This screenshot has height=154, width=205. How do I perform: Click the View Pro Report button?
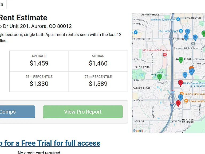click(83, 112)
